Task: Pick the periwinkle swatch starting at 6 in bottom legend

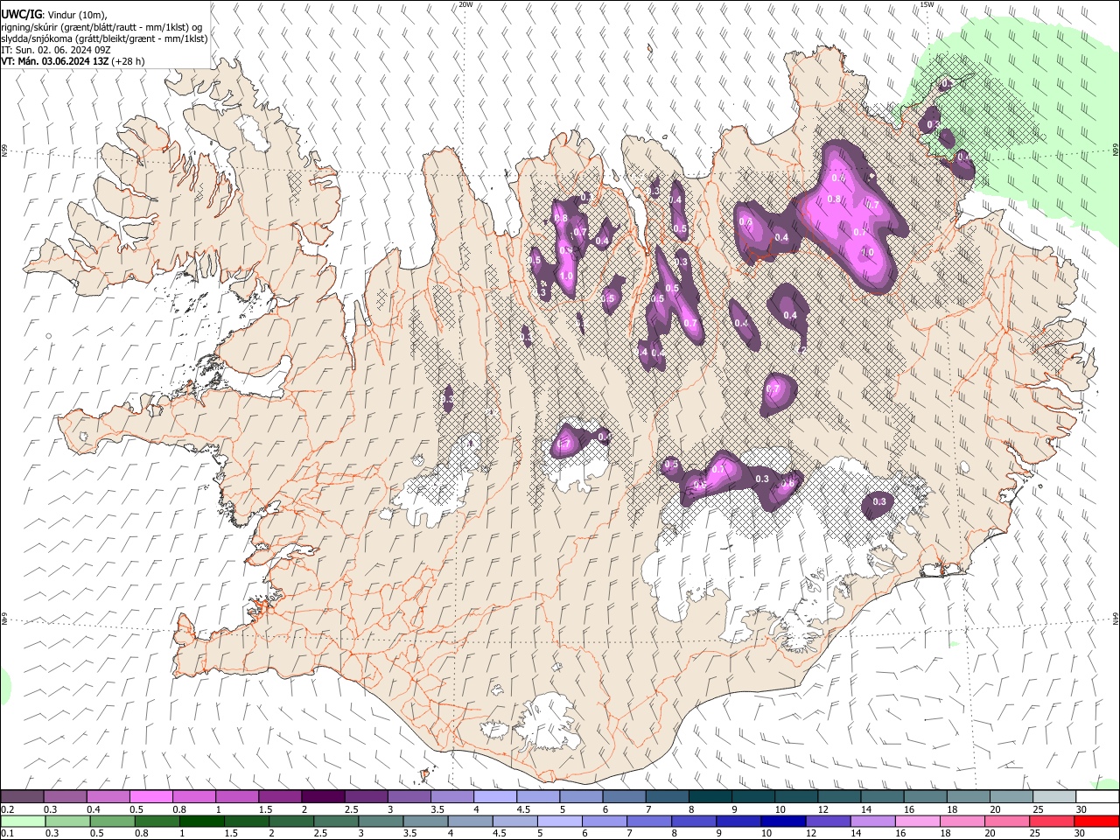Action: [x=604, y=821]
